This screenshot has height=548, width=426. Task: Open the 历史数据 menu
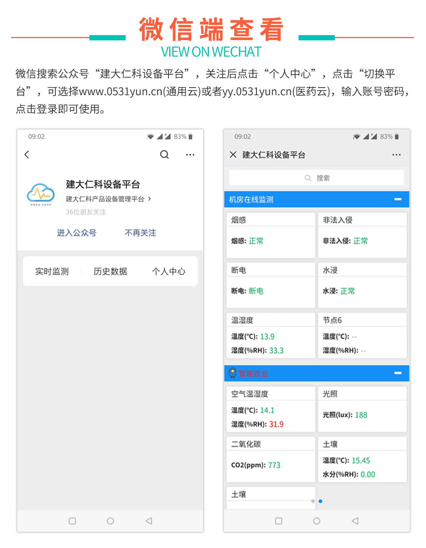pos(110,271)
